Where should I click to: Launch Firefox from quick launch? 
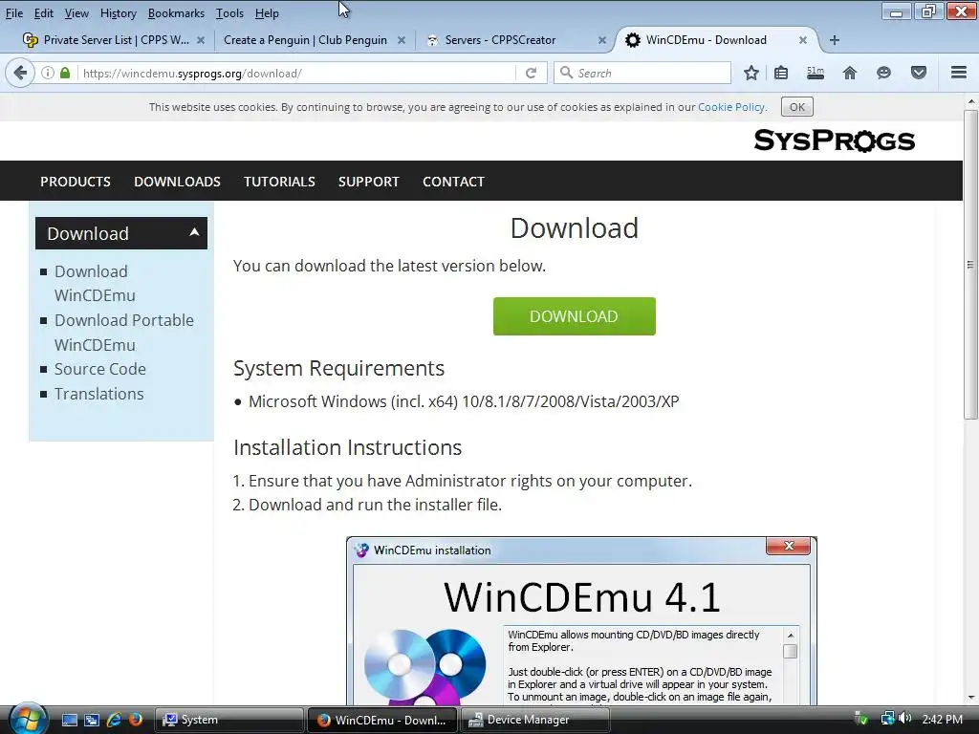(x=136, y=720)
